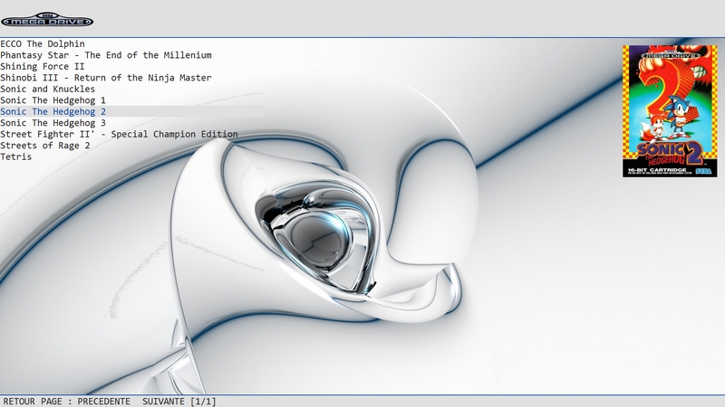Select ECCO The Dolphin game
Screen dimensions: 725x407
43,43
